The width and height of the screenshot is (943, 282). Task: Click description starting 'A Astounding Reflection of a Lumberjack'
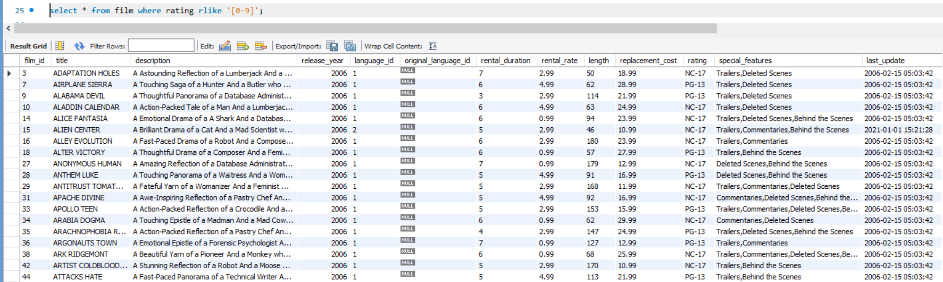pos(214,73)
